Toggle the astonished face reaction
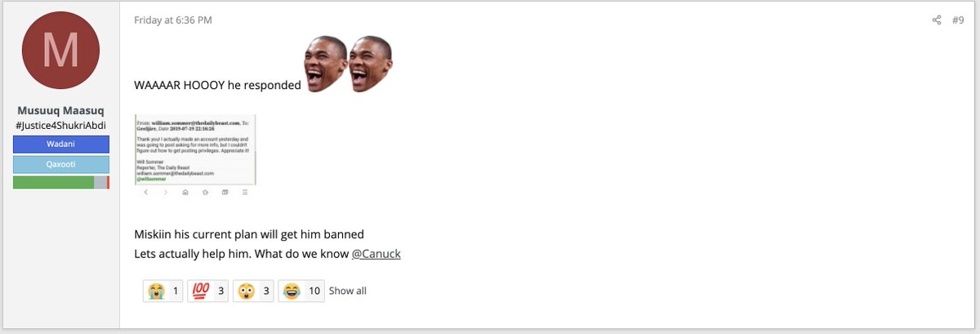980x334 pixels. [253, 290]
